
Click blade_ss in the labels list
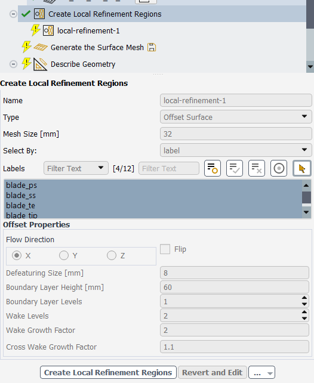[21, 196]
